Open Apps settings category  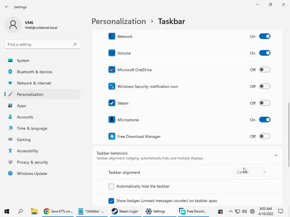point(42,106)
